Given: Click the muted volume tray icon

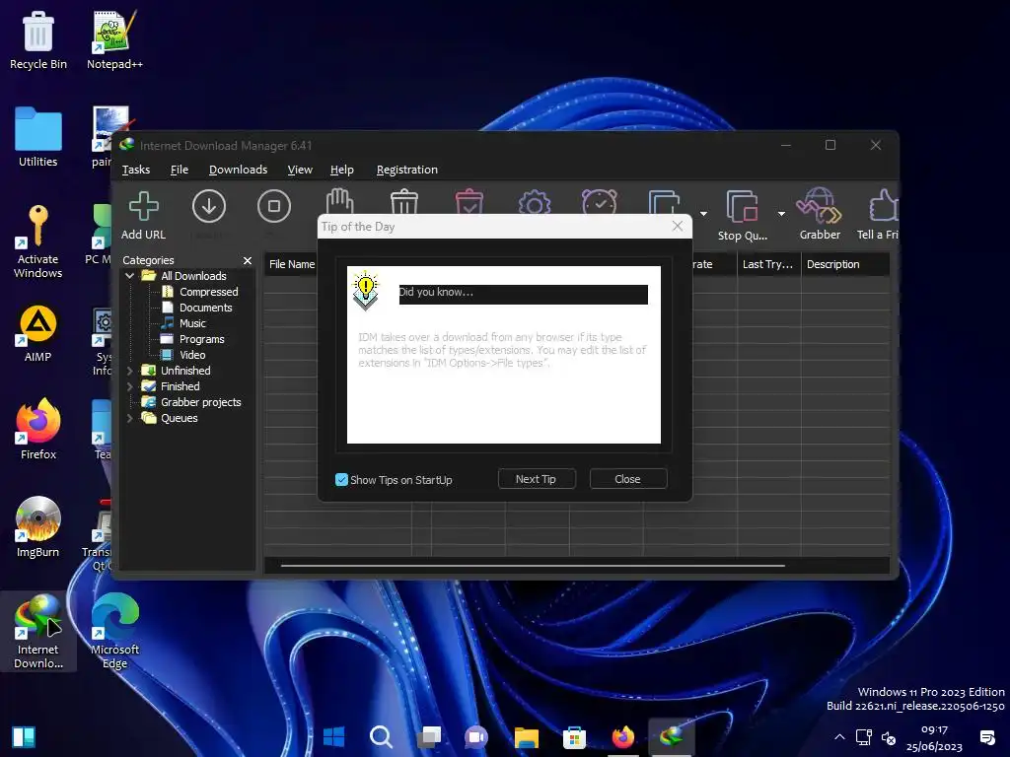Looking at the screenshot, I should pos(889,737).
